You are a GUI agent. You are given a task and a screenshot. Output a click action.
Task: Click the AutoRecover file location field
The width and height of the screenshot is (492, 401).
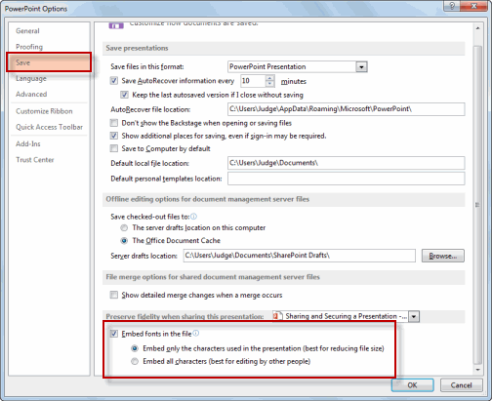[x=347, y=109]
